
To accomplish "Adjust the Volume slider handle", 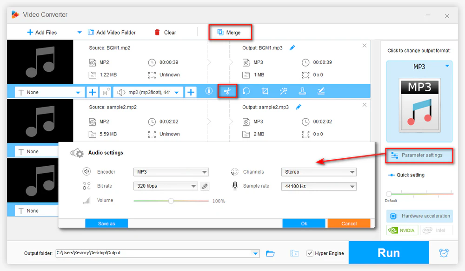I will tap(171, 201).
